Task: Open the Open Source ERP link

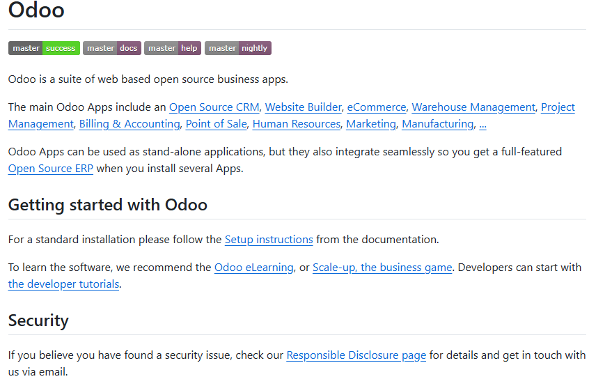Action: coord(50,169)
